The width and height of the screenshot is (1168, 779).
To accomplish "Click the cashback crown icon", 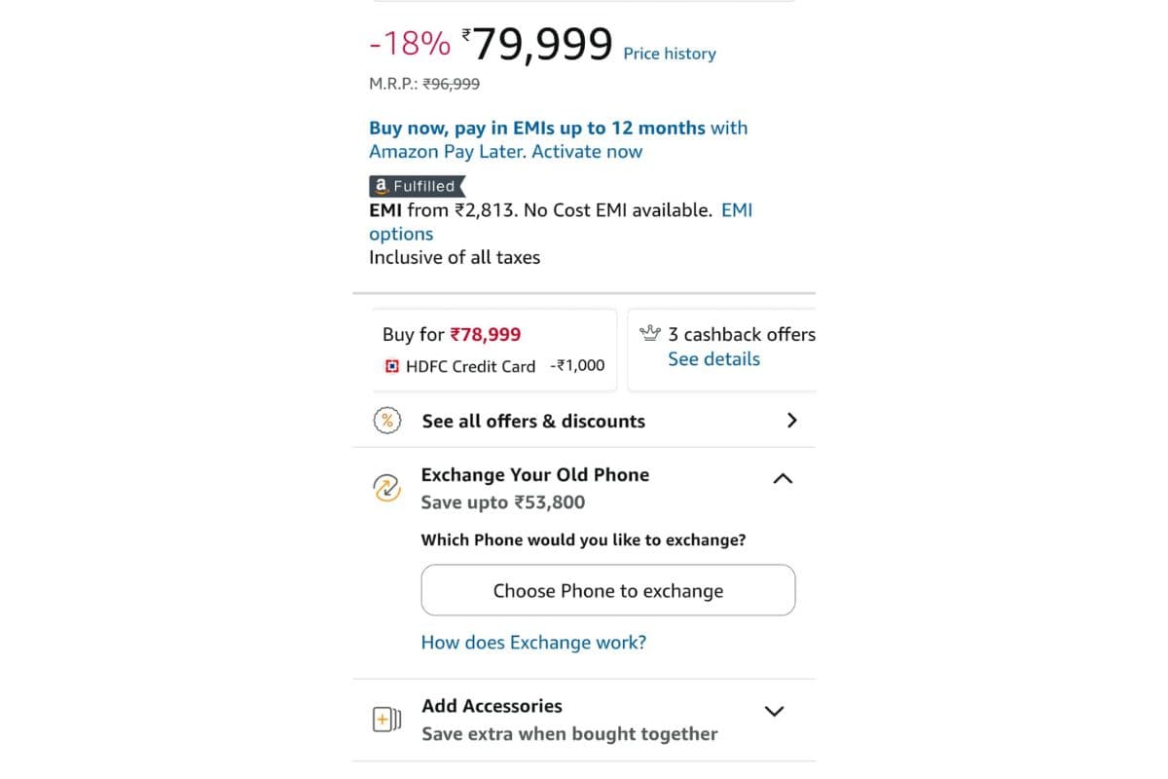I will click(x=649, y=334).
